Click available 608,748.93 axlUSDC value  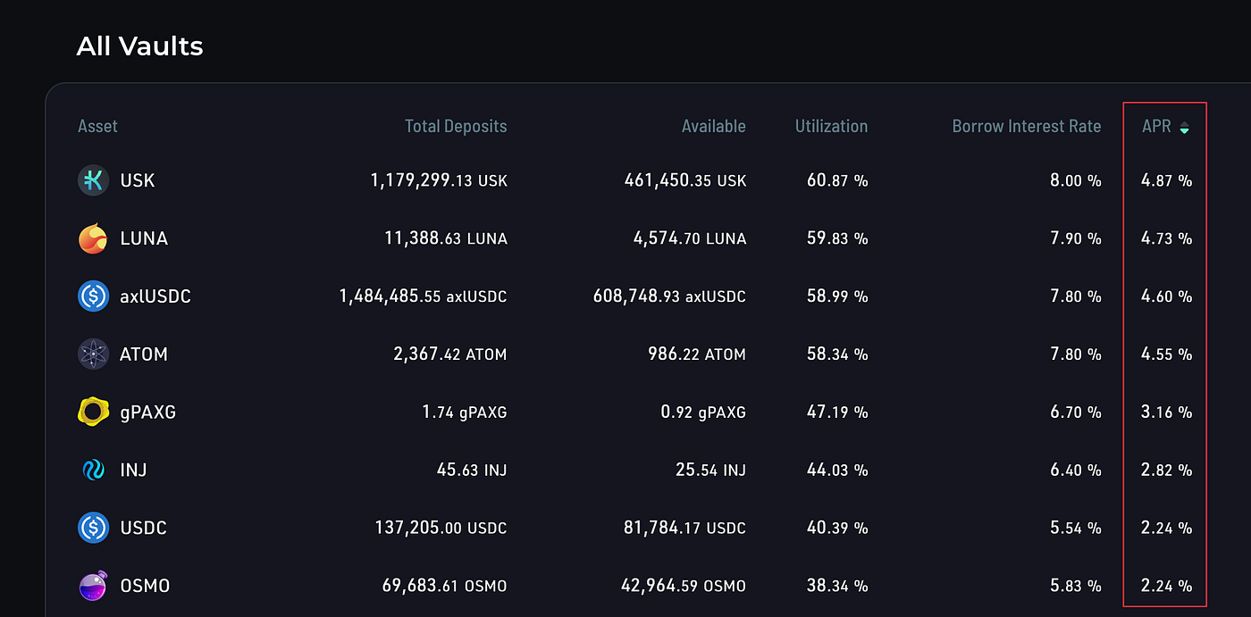pos(669,296)
